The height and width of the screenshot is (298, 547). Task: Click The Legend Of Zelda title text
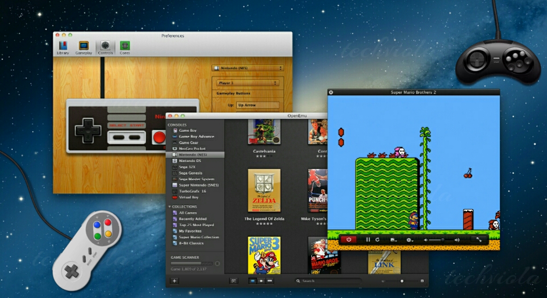[x=264, y=219]
